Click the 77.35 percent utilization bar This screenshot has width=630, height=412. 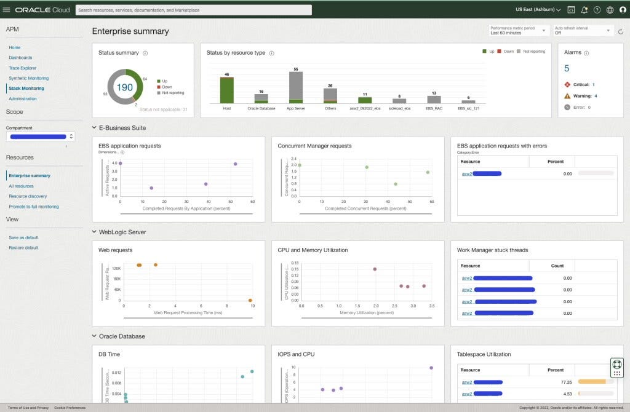[593, 381]
